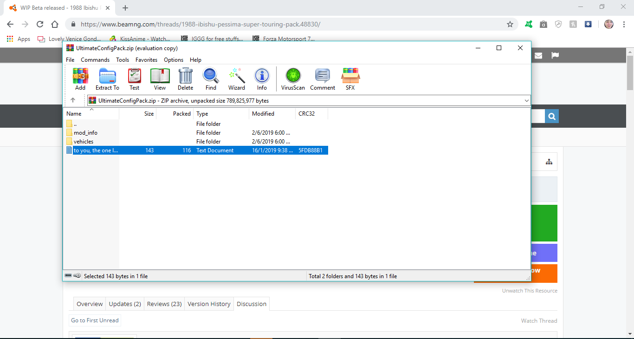Image resolution: width=634 pixels, height=339 pixels.
Task: Sort by the Type column header
Action: [221, 114]
